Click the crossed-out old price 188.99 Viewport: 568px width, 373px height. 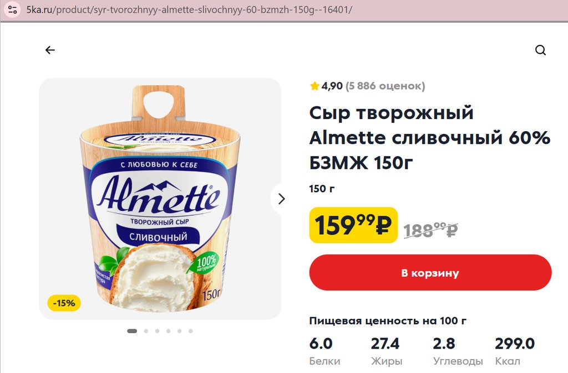pos(430,229)
